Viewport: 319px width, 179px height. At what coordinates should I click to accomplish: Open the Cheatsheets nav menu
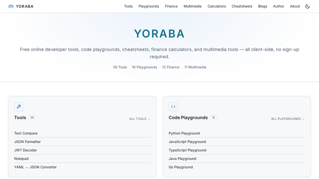click(x=242, y=6)
